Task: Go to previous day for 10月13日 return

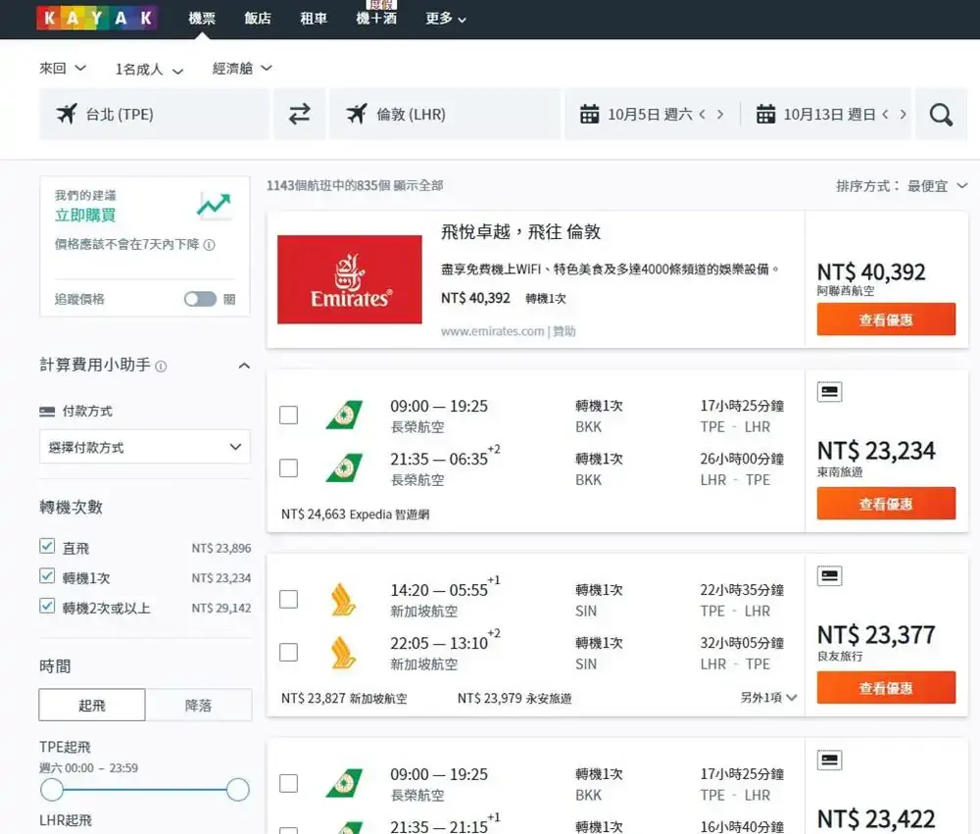Action: (885, 115)
